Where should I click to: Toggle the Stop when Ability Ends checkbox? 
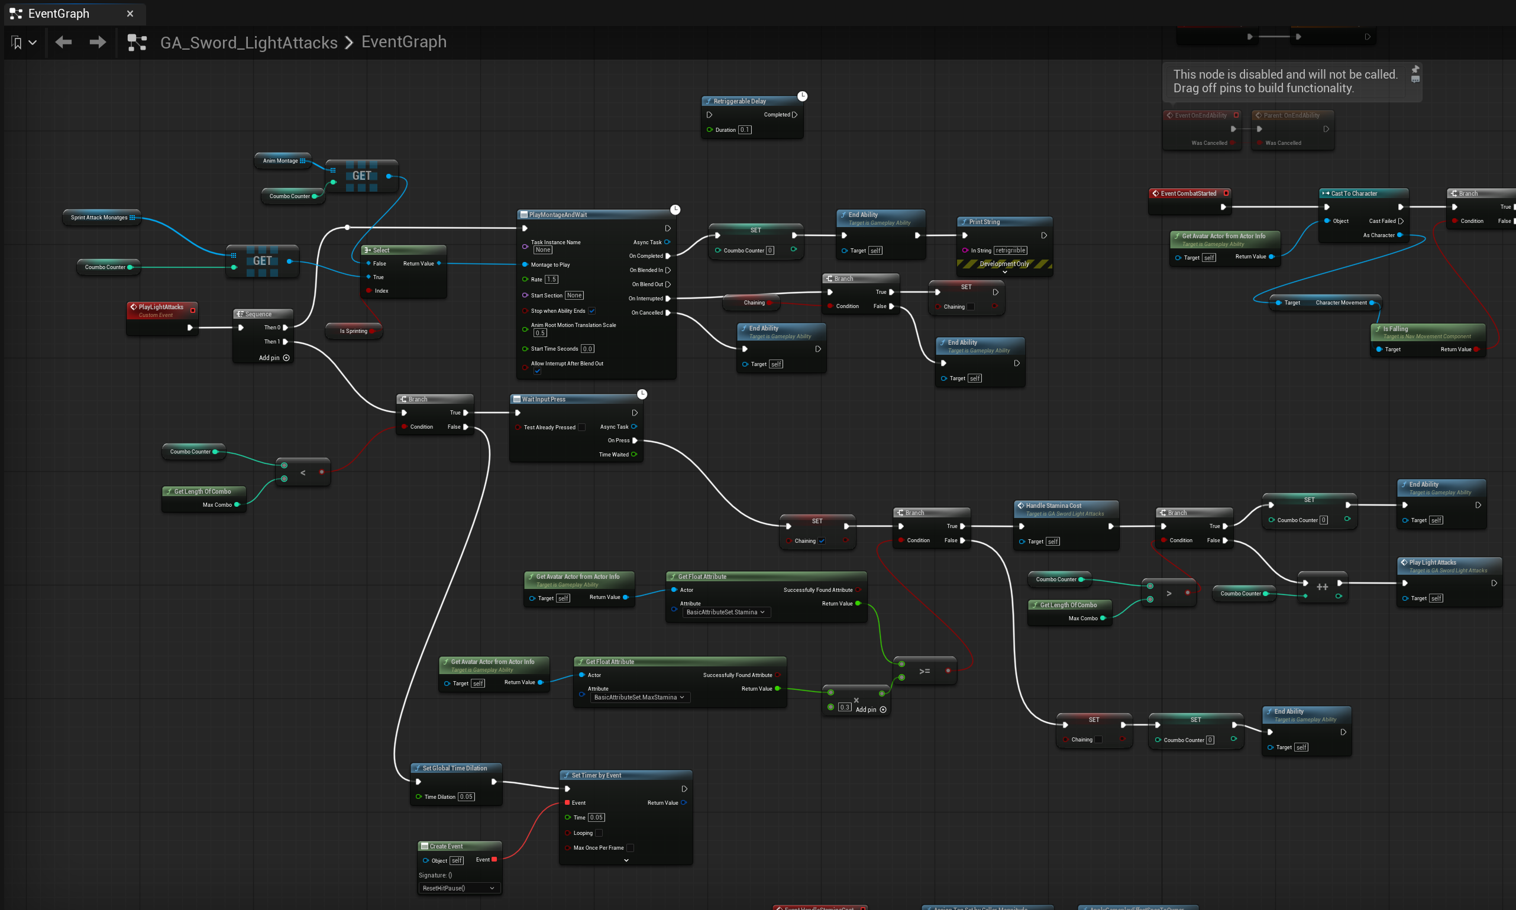click(x=592, y=311)
